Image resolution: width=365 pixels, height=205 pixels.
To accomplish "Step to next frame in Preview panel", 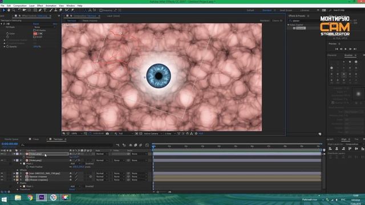I will [x=350, y=49].
